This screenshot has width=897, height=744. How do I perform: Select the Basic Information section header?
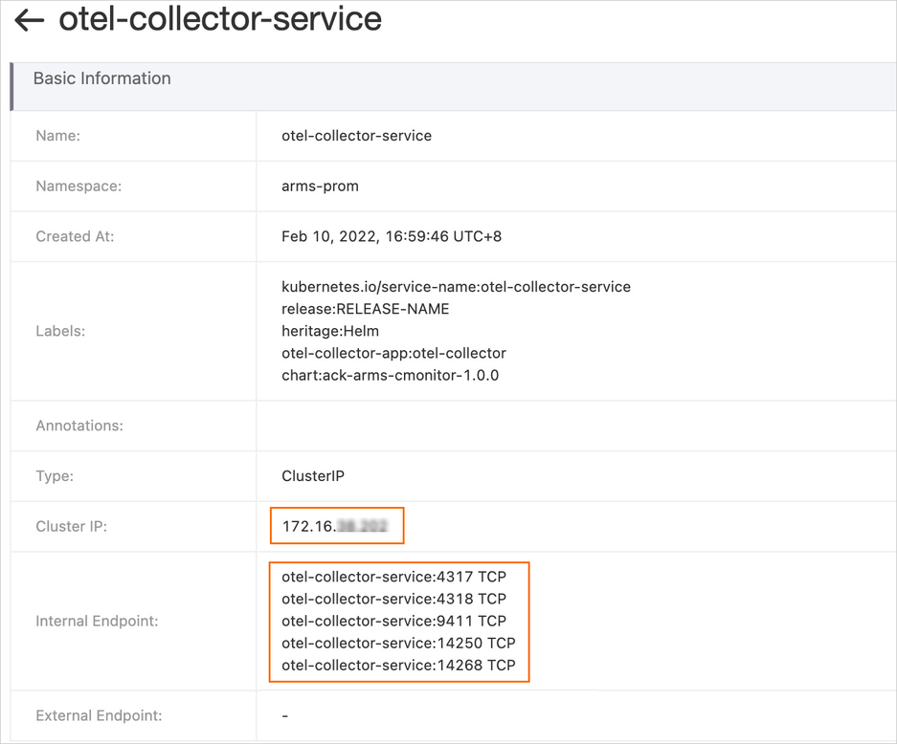102,78
